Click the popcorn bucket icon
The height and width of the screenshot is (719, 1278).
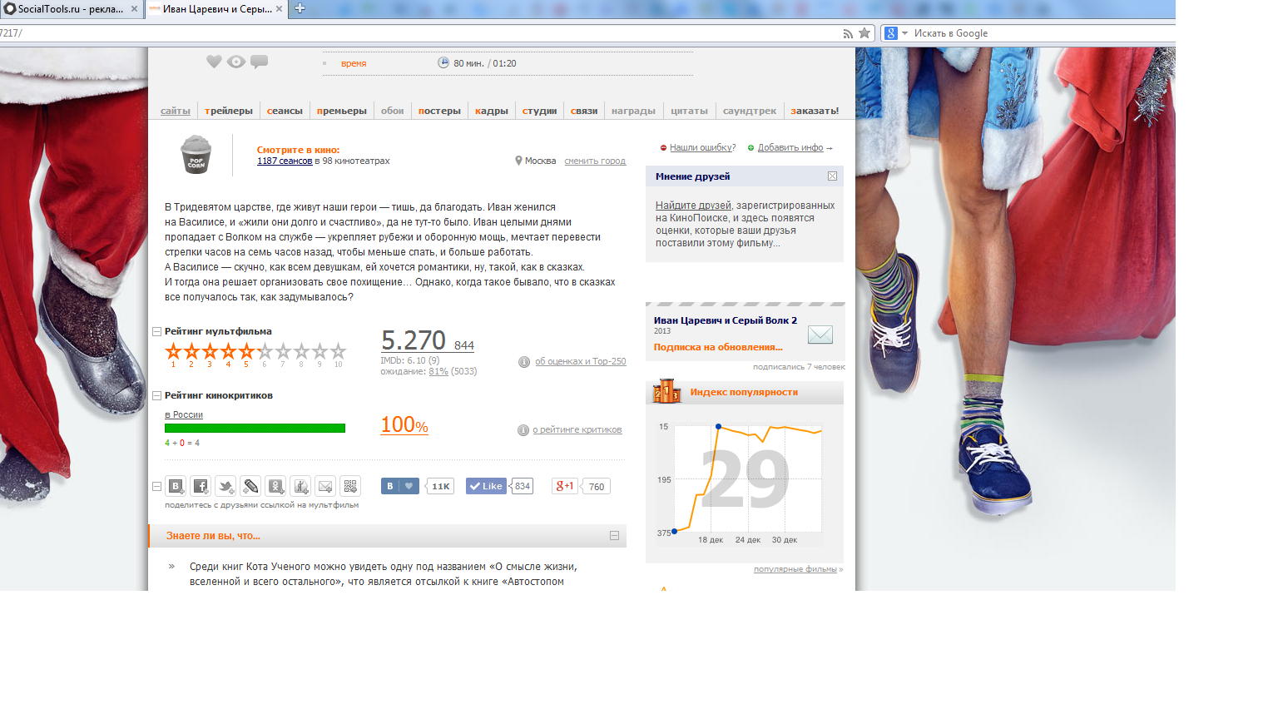196,154
